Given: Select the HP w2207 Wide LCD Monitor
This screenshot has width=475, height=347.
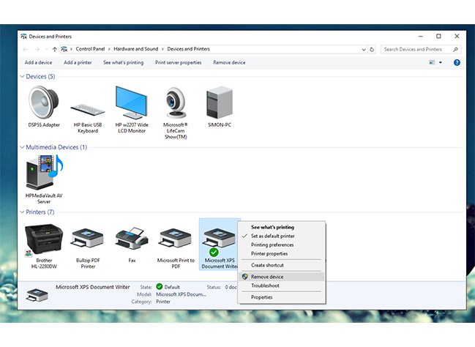Looking at the screenshot, I should 132,109.
